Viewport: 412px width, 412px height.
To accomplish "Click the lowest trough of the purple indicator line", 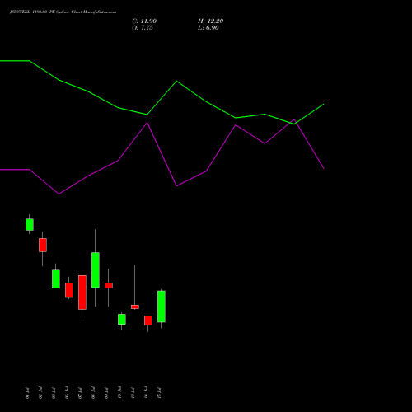I will tap(59, 194).
